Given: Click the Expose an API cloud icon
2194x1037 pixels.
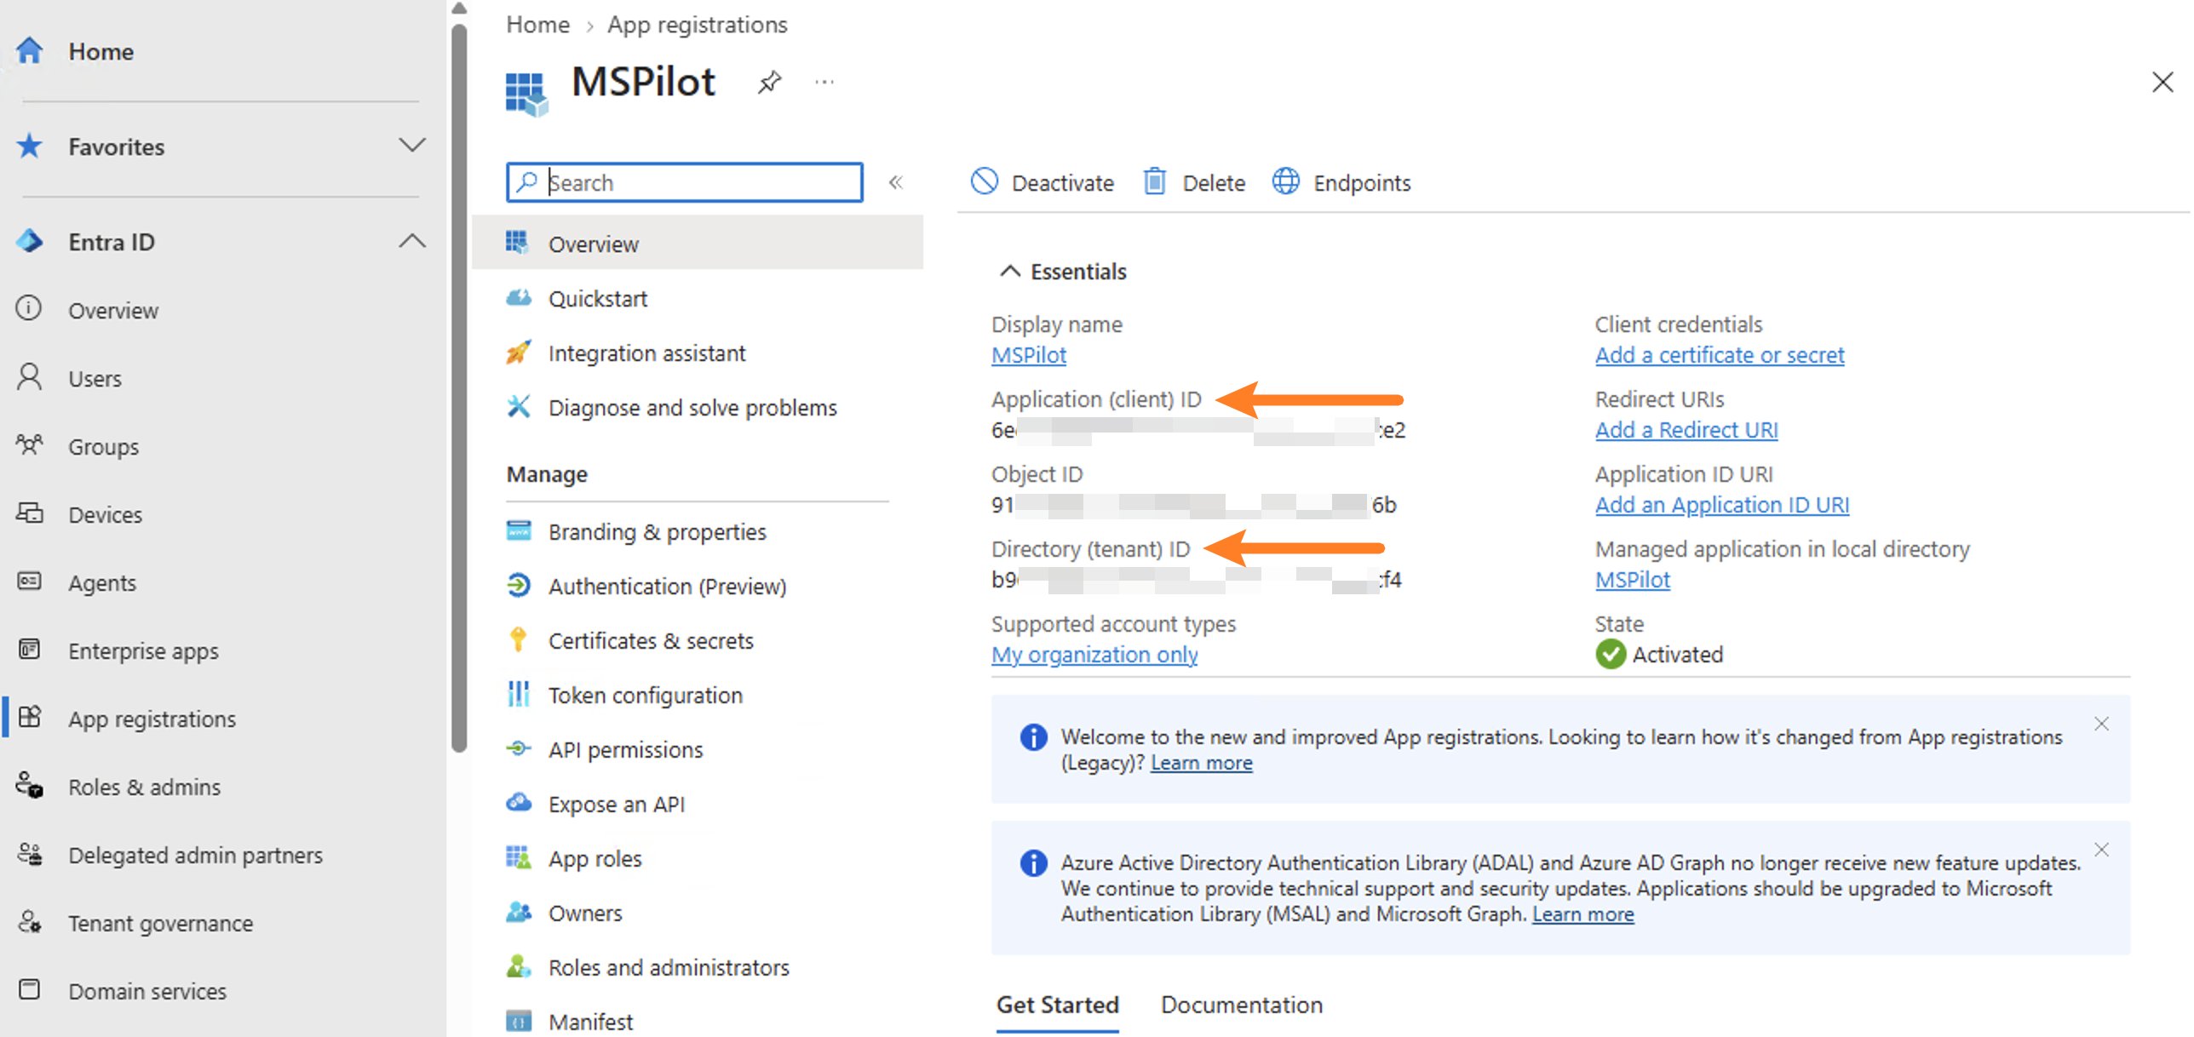Looking at the screenshot, I should [519, 803].
